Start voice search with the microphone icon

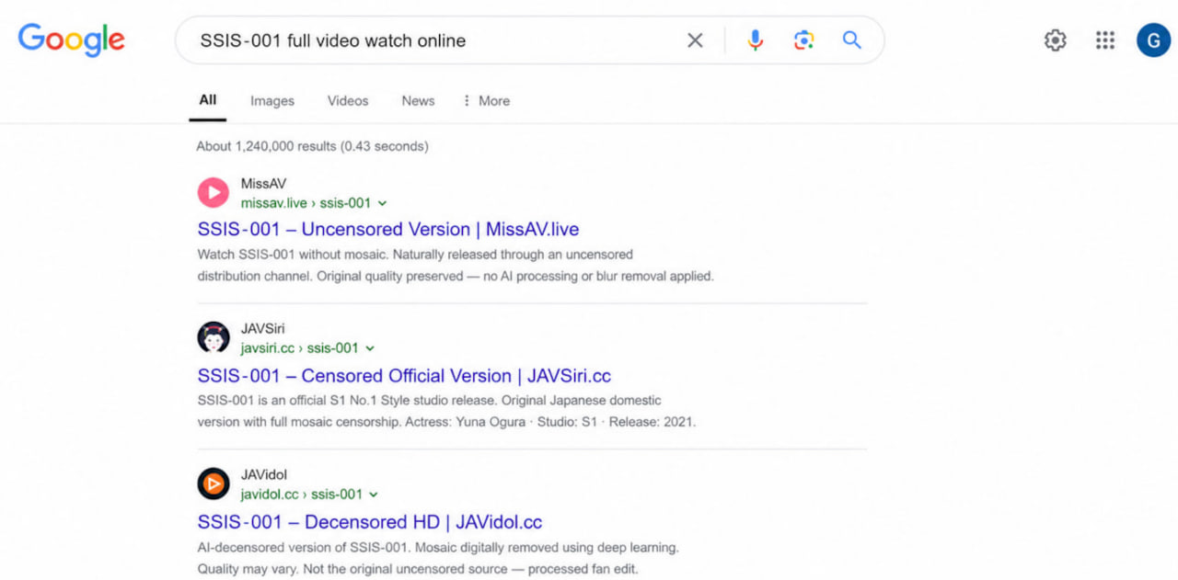pyautogui.click(x=755, y=40)
